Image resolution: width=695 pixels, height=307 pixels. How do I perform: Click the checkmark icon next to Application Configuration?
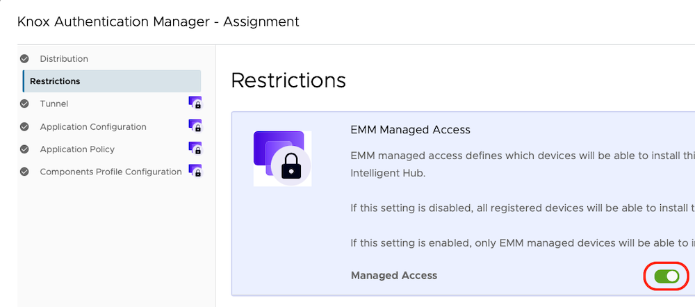[x=24, y=127]
